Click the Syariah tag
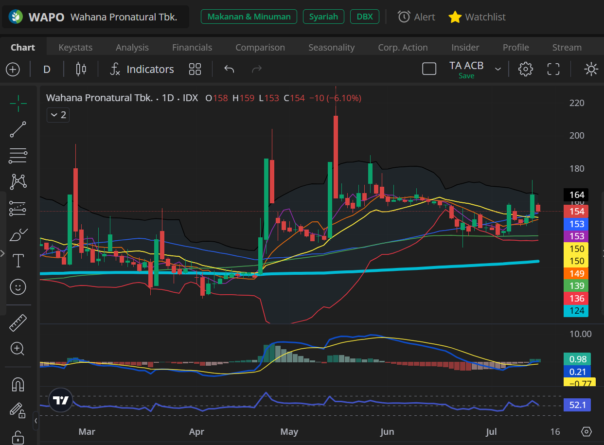 coord(323,17)
